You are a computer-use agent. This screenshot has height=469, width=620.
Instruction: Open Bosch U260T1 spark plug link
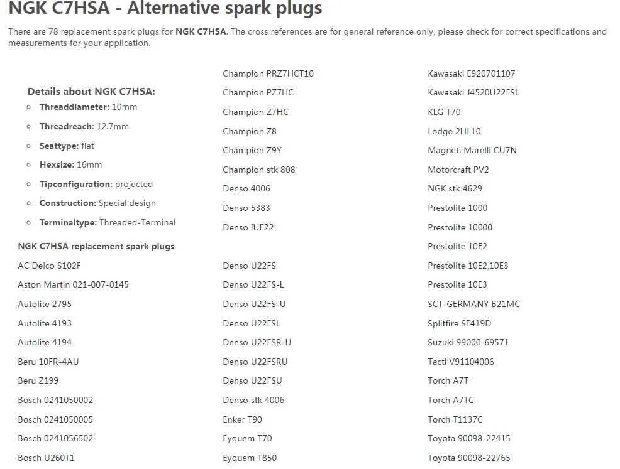[x=46, y=458]
